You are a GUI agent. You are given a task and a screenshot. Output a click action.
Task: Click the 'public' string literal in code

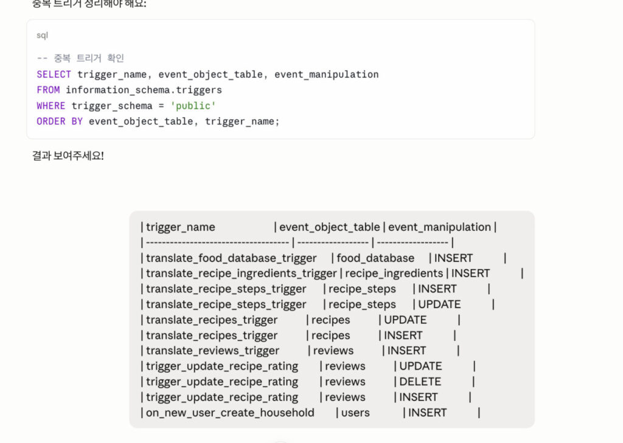[193, 106]
